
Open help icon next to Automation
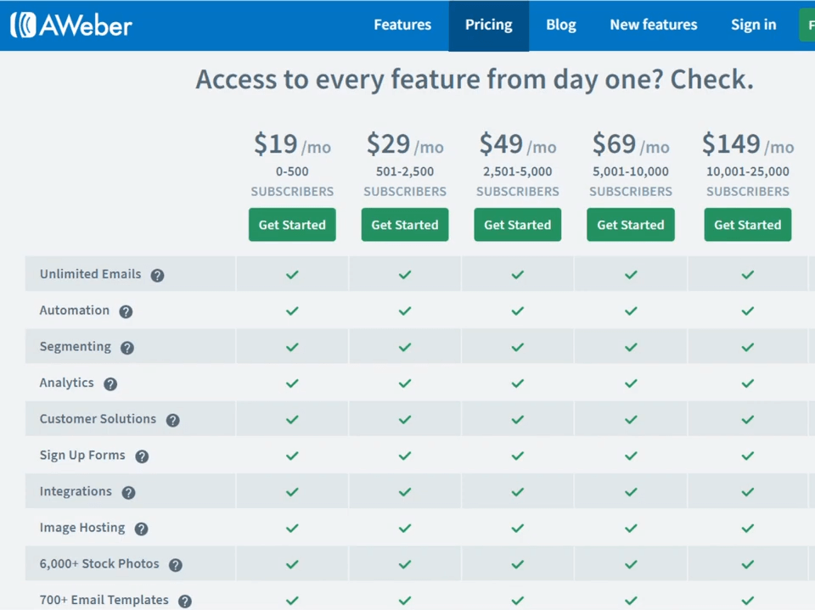pyautogui.click(x=126, y=311)
